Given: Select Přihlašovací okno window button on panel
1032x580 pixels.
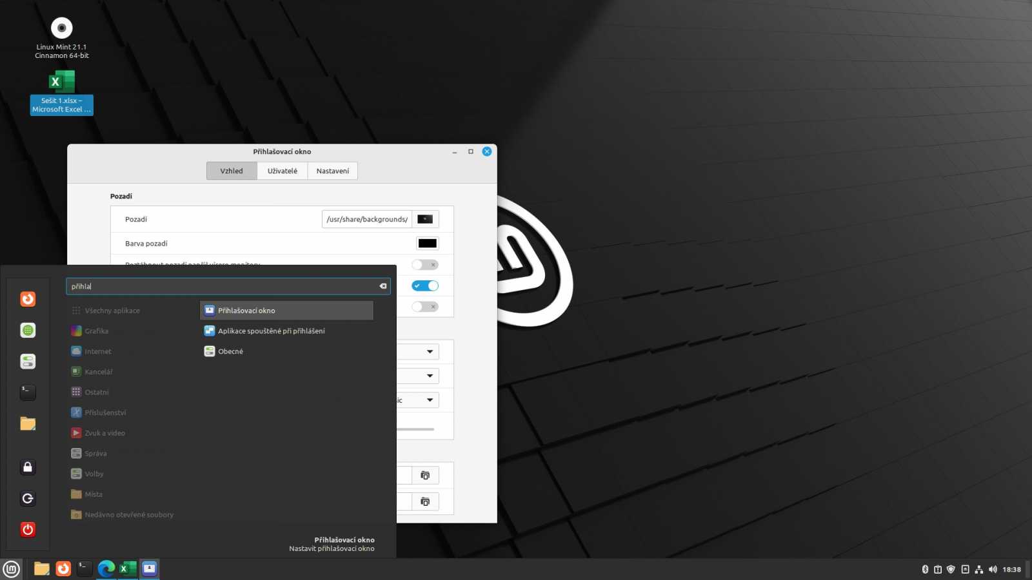Looking at the screenshot, I should [x=150, y=568].
